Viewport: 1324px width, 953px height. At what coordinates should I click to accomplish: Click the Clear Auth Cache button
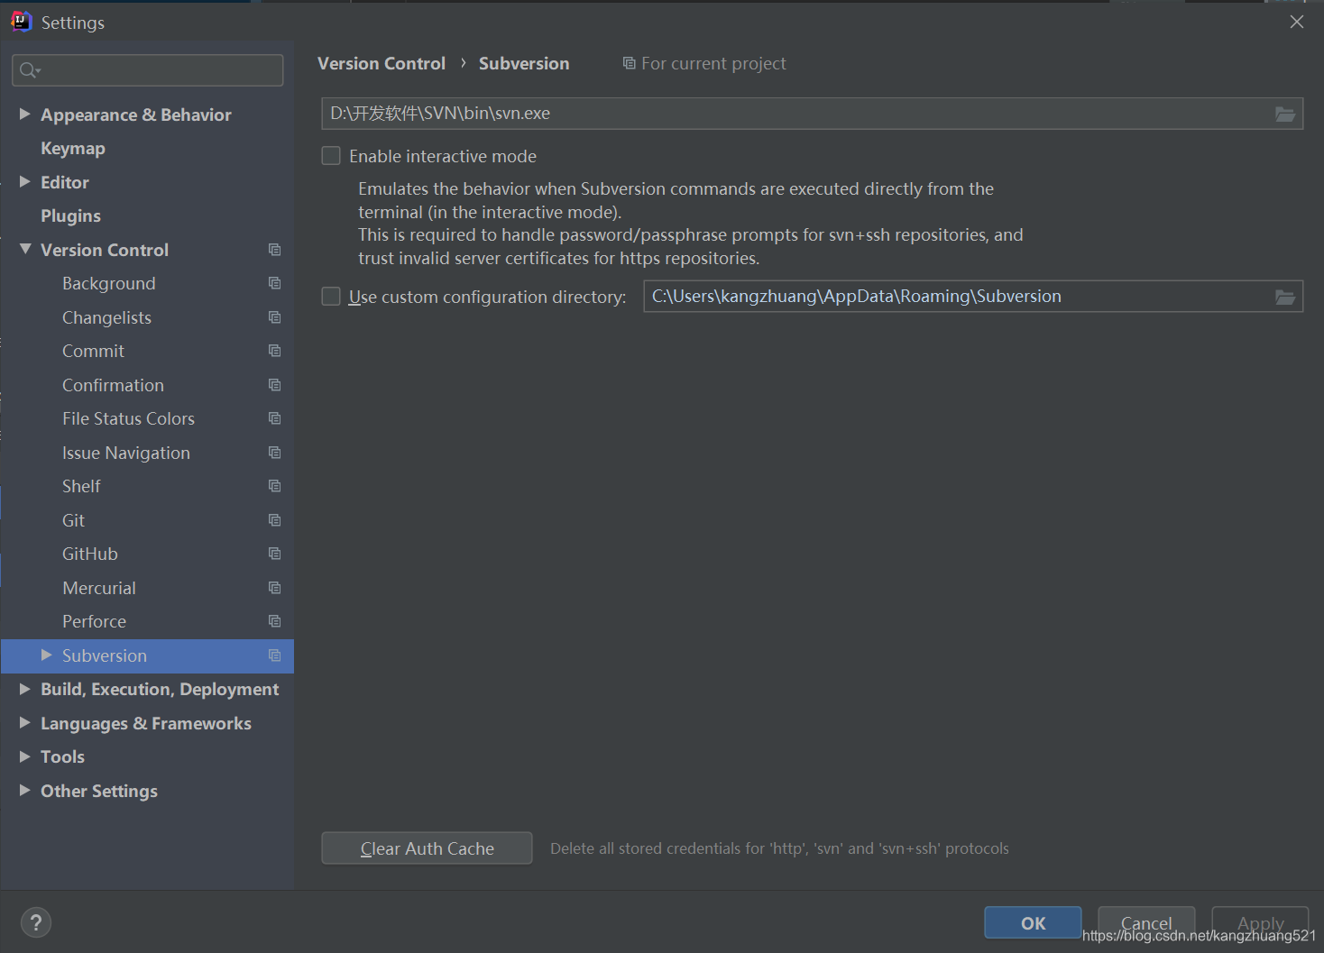(427, 848)
